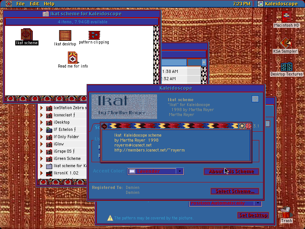Select the Macintosh HD desktop icon
305x229 pixels.
point(286,17)
